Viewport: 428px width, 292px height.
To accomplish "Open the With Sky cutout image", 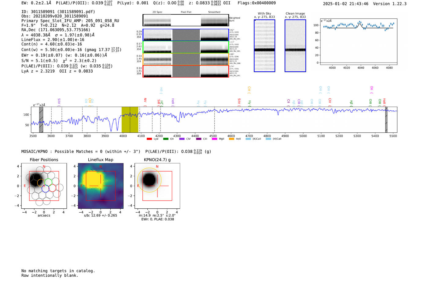I will tap(264, 46).
